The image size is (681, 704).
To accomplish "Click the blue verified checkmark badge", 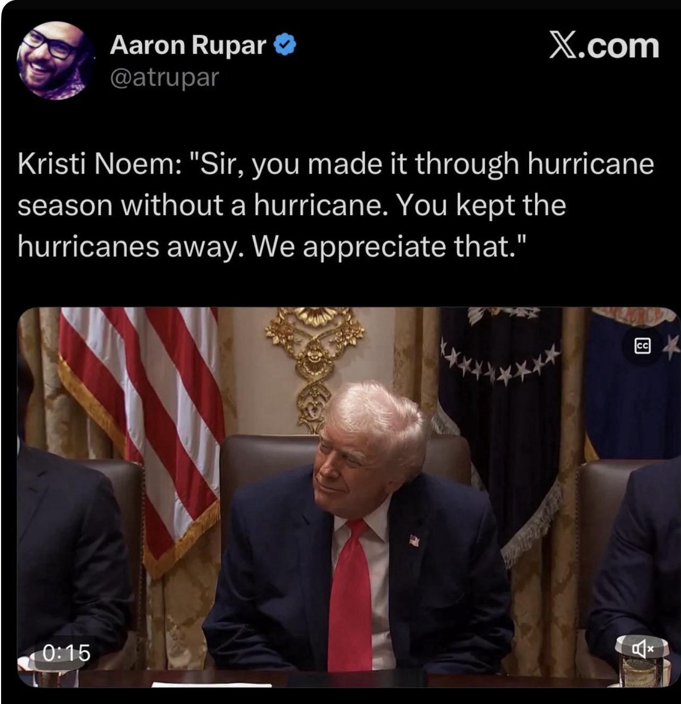I will (285, 45).
